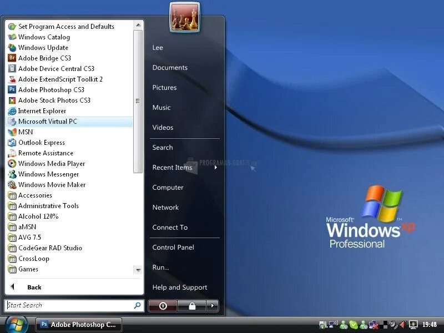This screenshot has width=444, height=333.
Task: Open Documents from the right pane
Action: pyautogui.click(x=170, y=67)
